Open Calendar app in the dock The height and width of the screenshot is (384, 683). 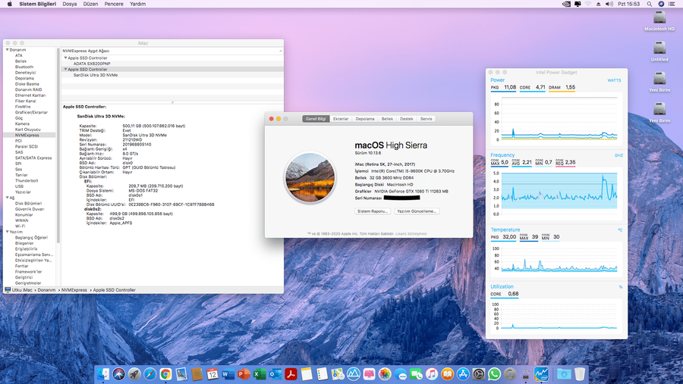pyautogui.click(x=212, y=374)
